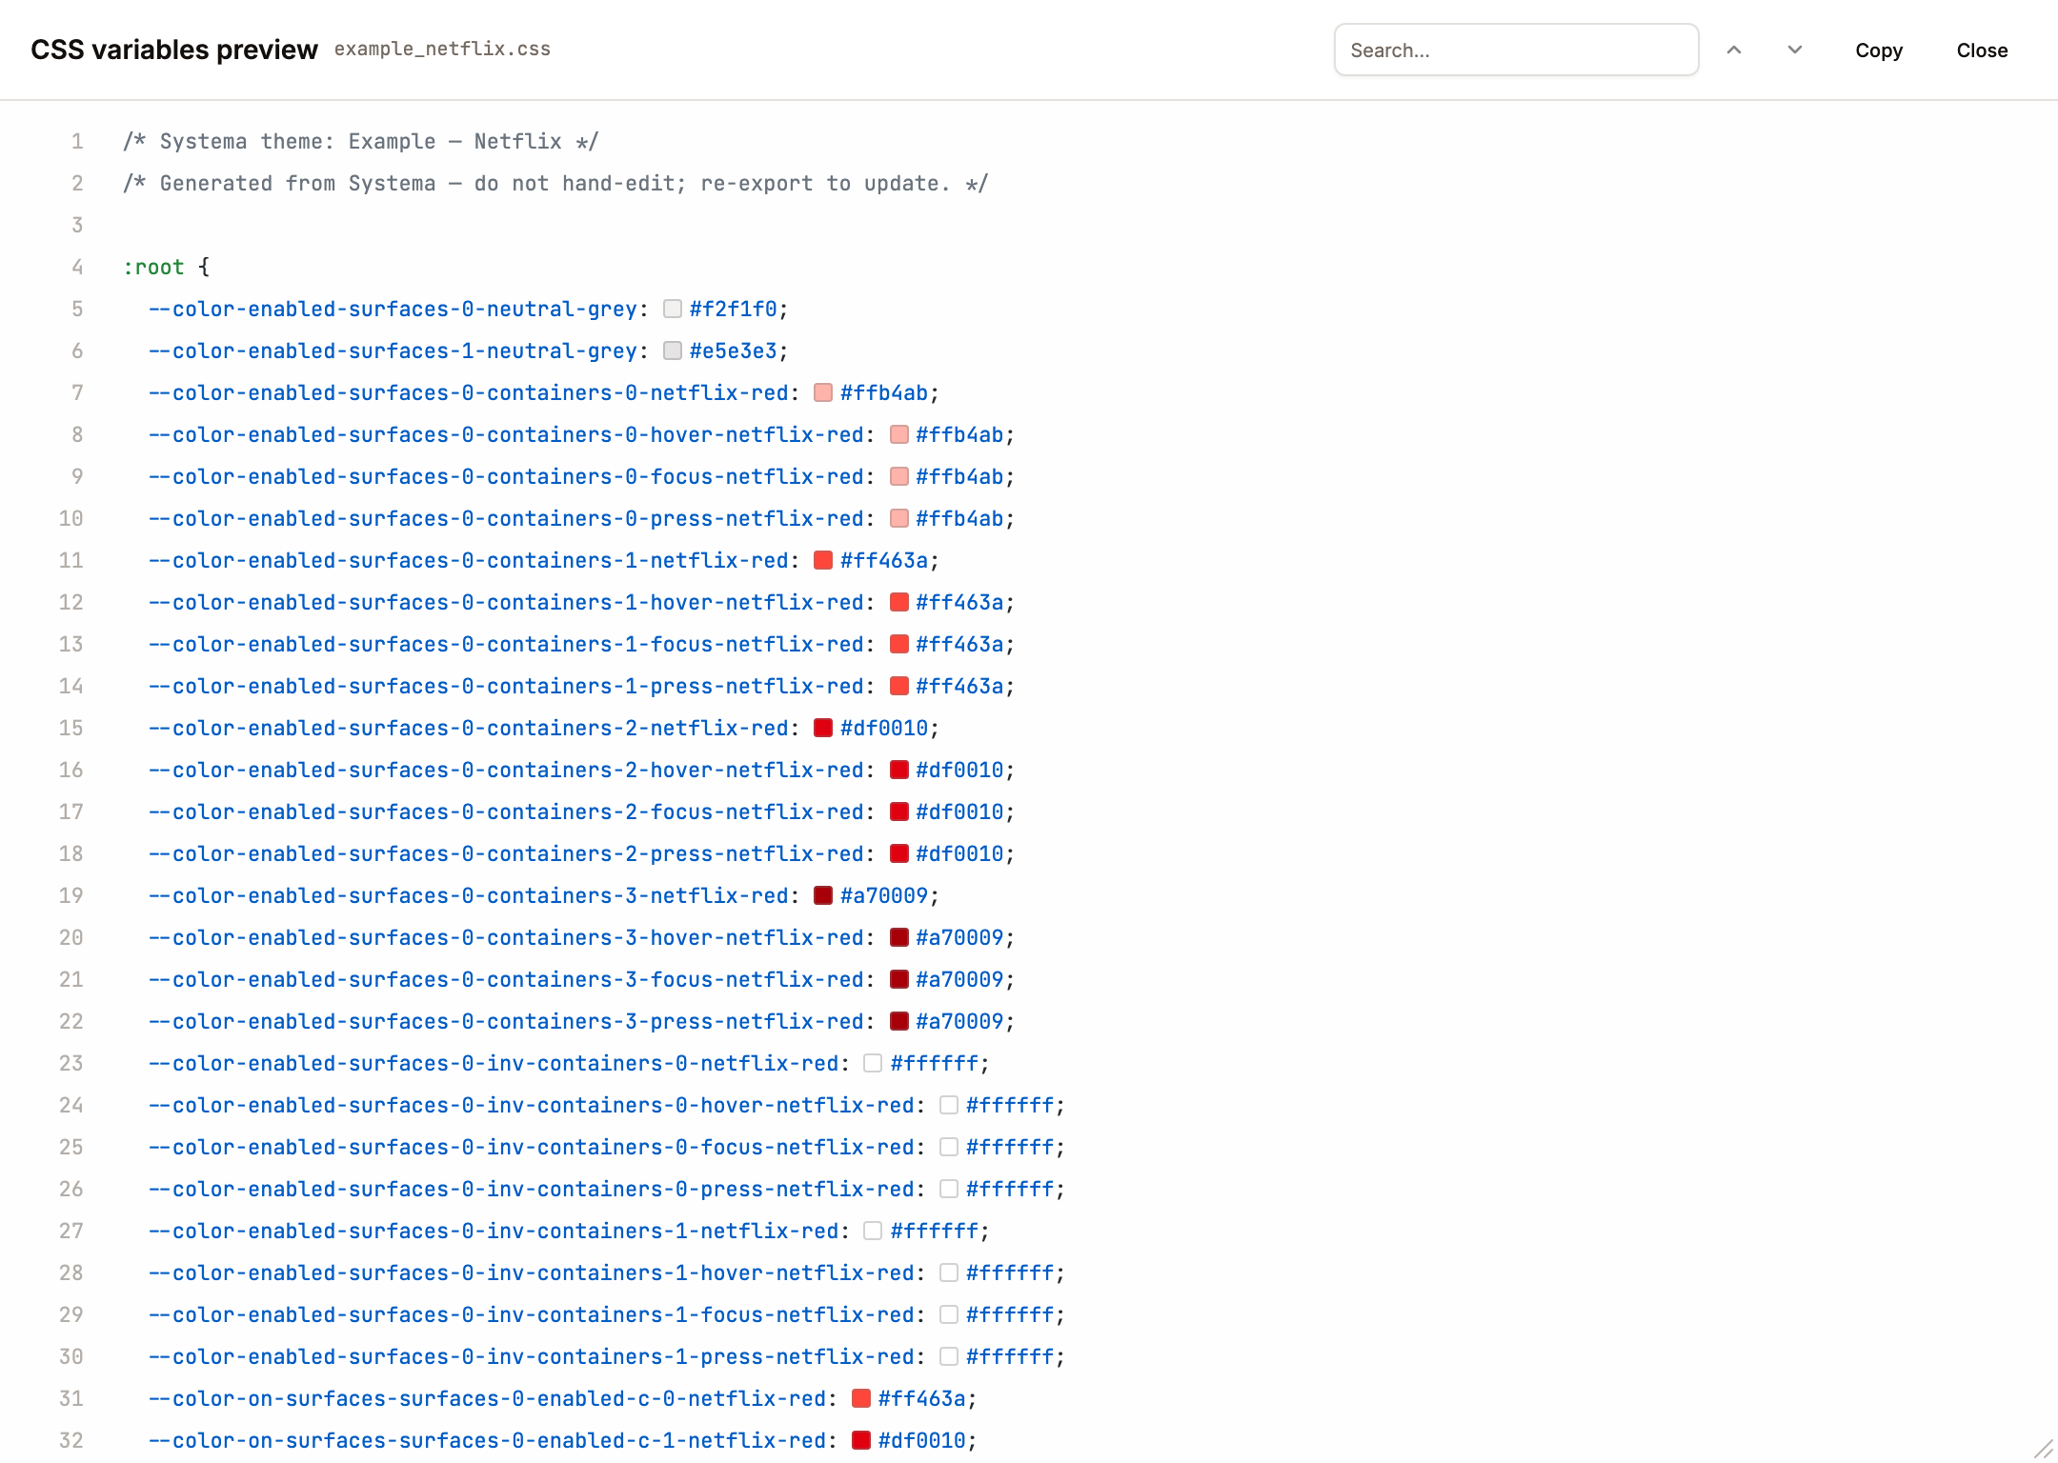Click the white swatch on line 23

tap(873, 1063)
